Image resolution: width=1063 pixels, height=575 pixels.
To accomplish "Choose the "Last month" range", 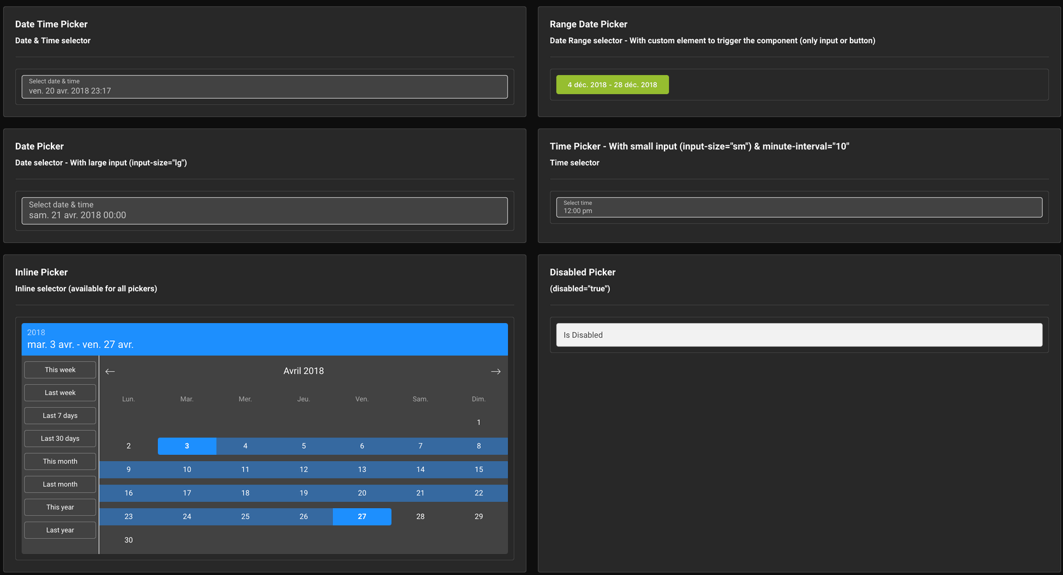I will click(59, 484).
